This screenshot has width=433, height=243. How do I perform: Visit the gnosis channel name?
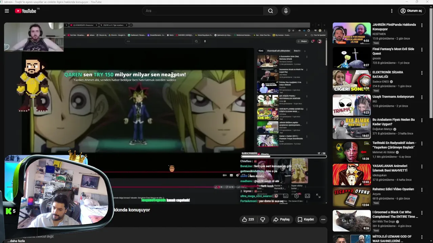click(x=377, y=58)
